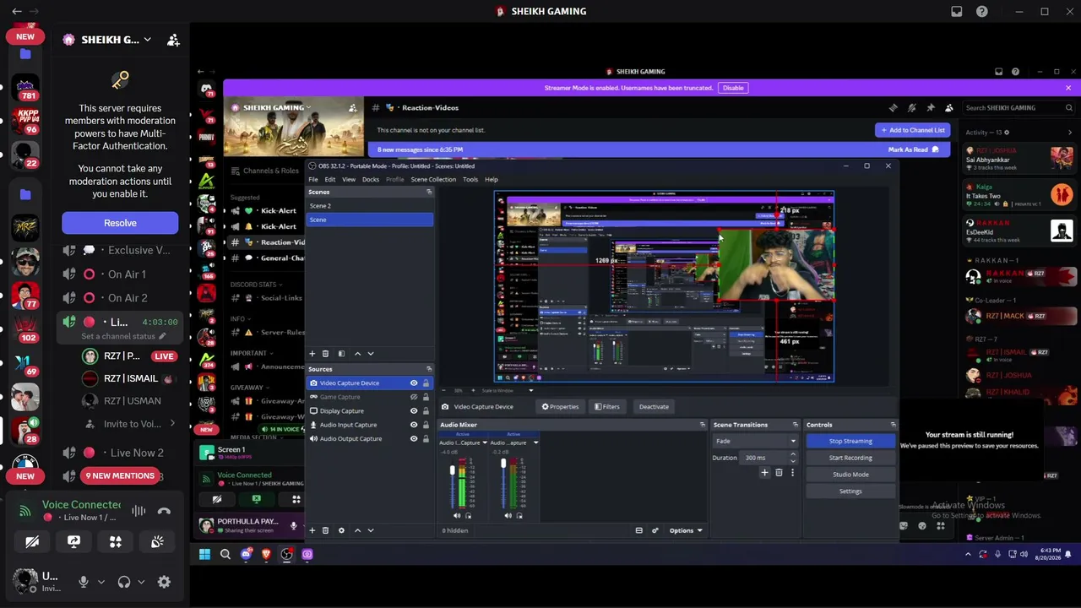Open the Discord help icon in title bar
Image resolution: width=1081 pixels, height=608 pixels.
pos(982,11)
